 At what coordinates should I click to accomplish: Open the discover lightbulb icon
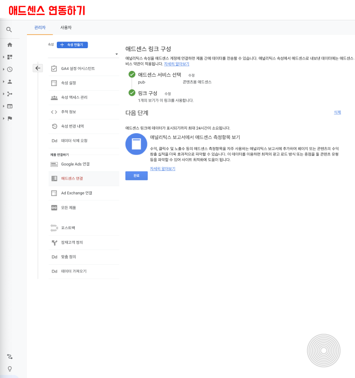9,369
